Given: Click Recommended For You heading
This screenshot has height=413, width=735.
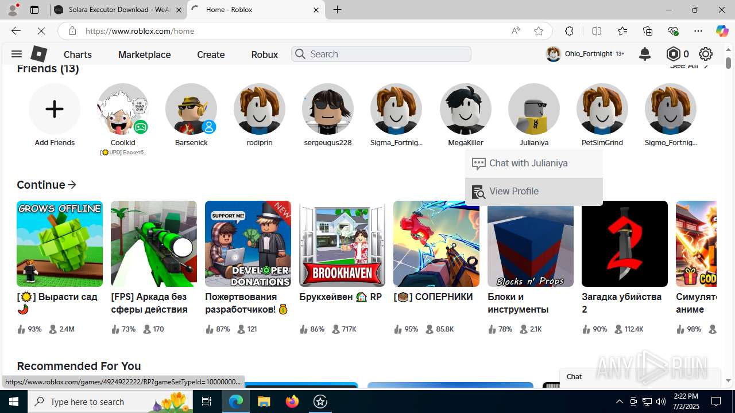Looking at the screenshot, I should [79, 366].
